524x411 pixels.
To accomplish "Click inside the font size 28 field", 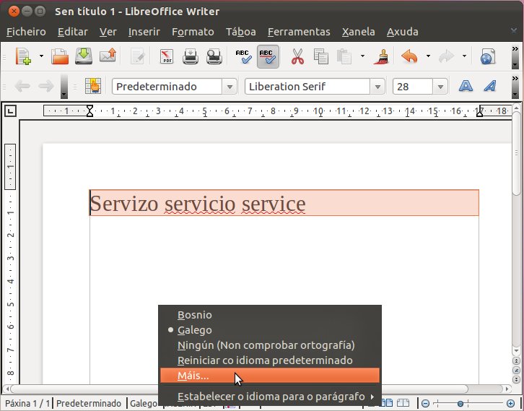I will pyautogui.click(x=413, y=87).
